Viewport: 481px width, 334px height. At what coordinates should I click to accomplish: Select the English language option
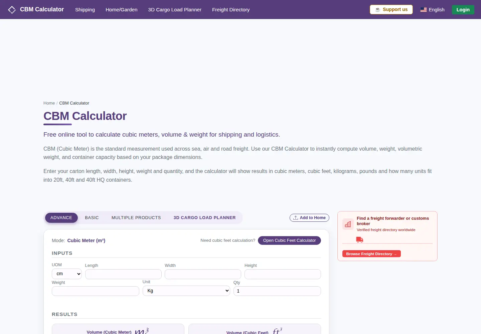pos(437,10)
